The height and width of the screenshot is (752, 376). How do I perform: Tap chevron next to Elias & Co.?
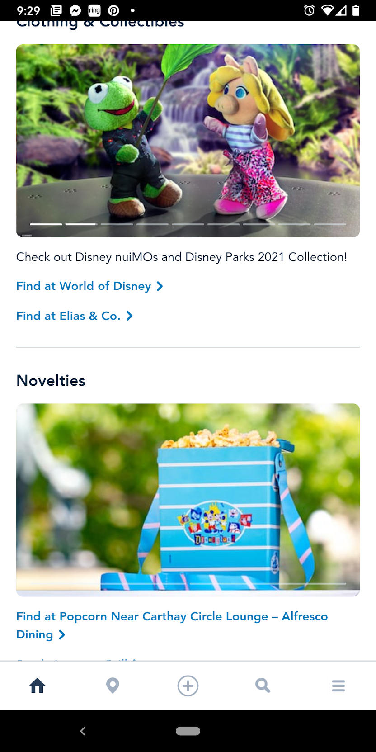130,316
